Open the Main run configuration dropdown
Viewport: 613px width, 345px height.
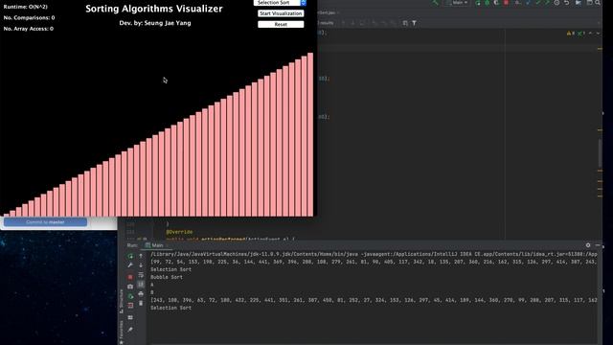click(x=457, y=2)
